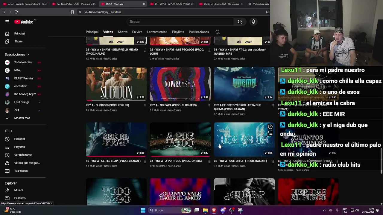Image resolution: width=383 pixels, height=215 pixels.
Task: Open site info icon in address bar
Action: click(x=80, y=12)
